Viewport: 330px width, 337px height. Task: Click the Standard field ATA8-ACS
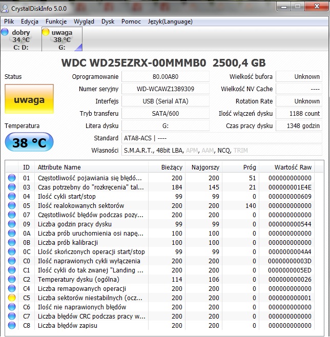click(222, 138)
